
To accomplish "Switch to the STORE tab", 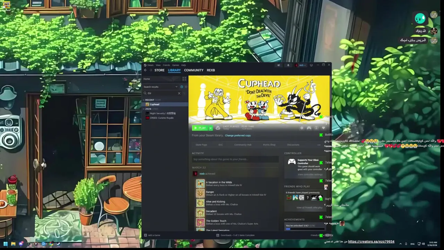I will (x=160, y=70).
